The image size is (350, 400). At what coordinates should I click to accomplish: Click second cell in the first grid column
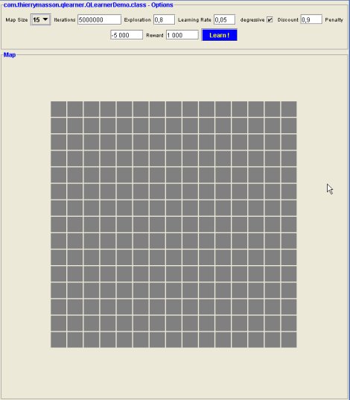[58, 125]
